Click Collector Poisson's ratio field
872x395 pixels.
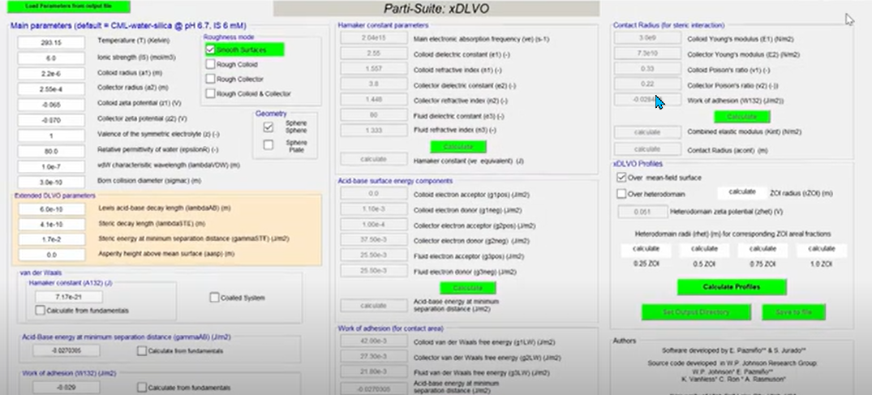click(x=647, y=84)
